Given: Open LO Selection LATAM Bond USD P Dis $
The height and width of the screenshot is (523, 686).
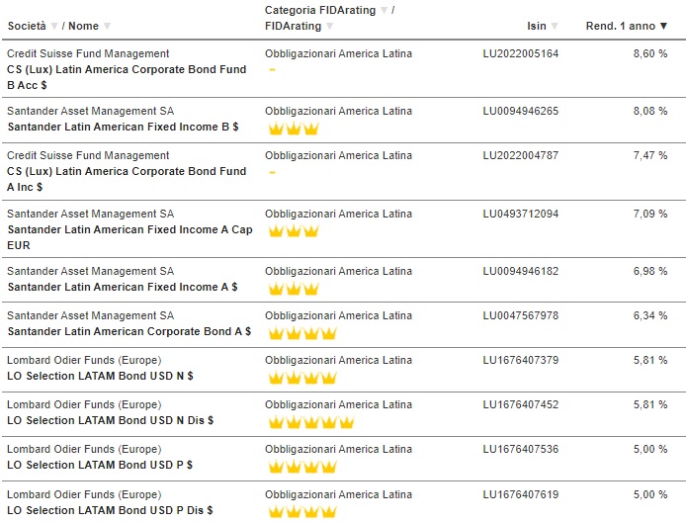Looking at the screenshot, I should click(x=111, y=510).
